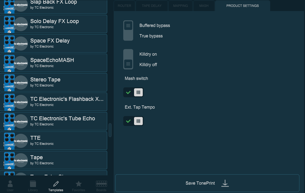The image size is (305, 193).
Task: Click the tc electronic logo on TTE template
Action: [x=21, y=141]
